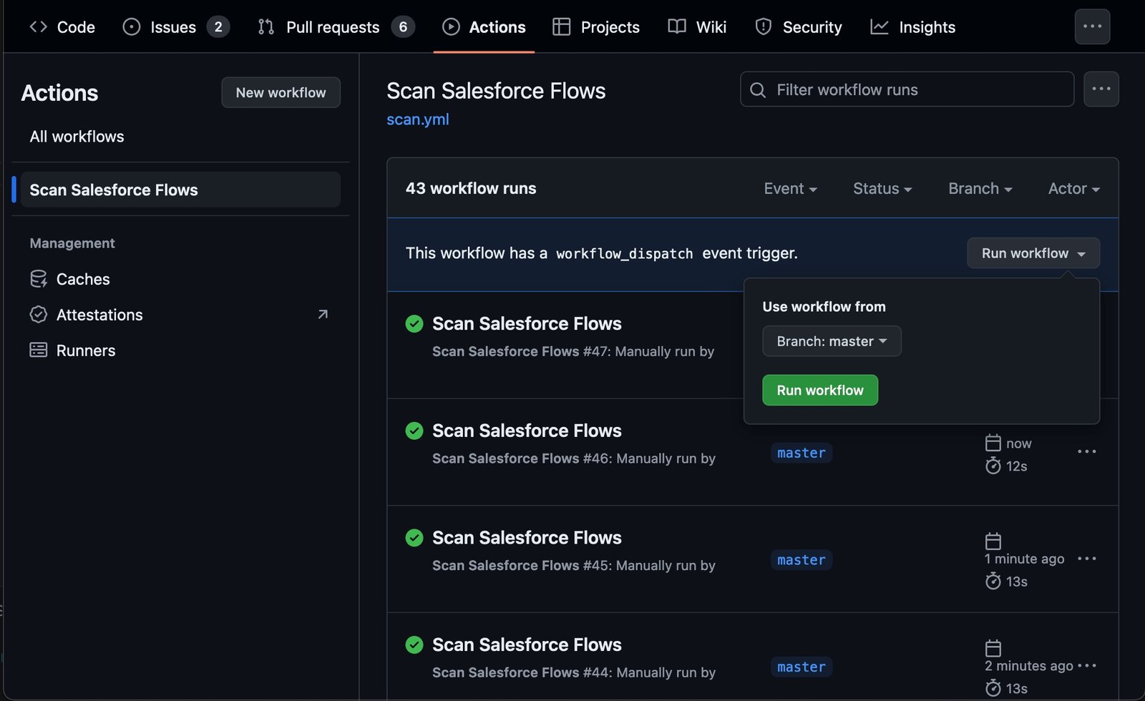The height and width of the screenshot is (701, 1145).
Task: Expand the Event filter dropdown
Action: [x=791, y=189]
